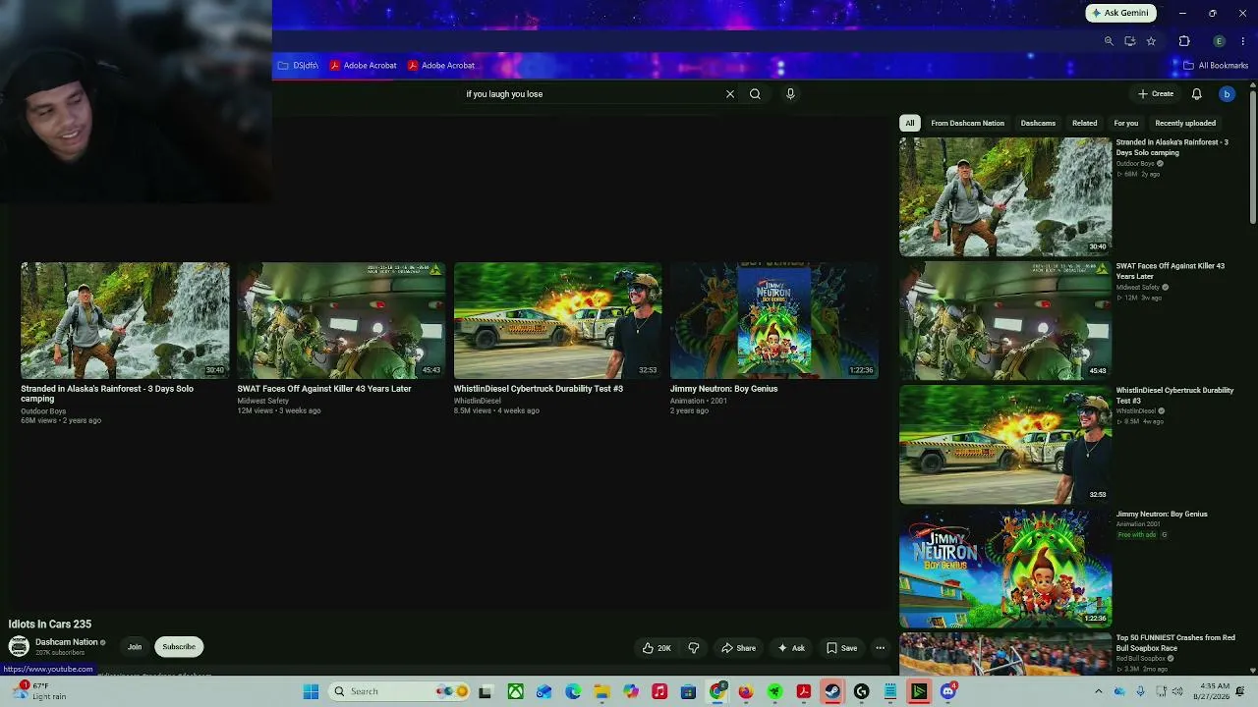Bookmark this page with the star icon
This screenshot has width=1258, height=707.
coord(1151,41)
